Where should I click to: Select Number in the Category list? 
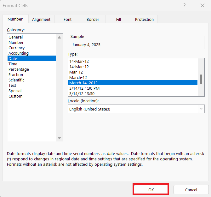pyautogui.click(x=32, y=42)
